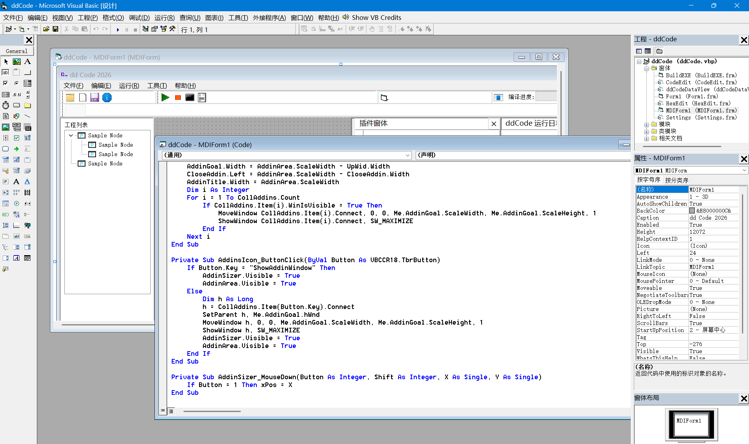This screenshot has width=749, height=444.
Task: Click the blue info icon on MDIForm1 toolbar
Action: 107,98
